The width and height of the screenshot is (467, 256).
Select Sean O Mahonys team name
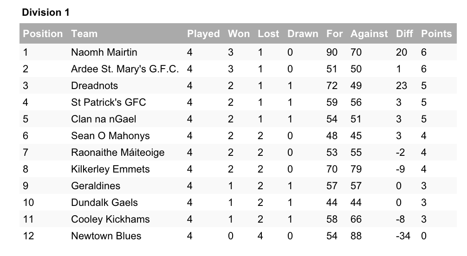[110, 136]
